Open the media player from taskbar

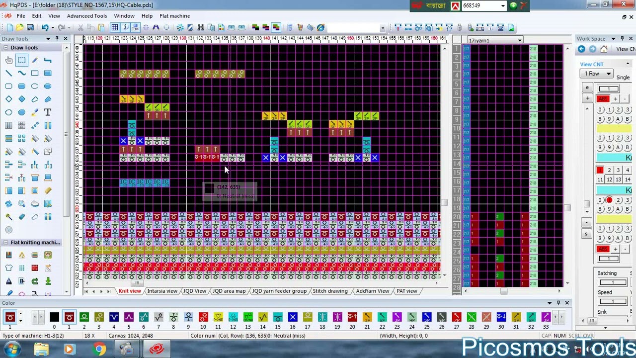tap(69, 350)
